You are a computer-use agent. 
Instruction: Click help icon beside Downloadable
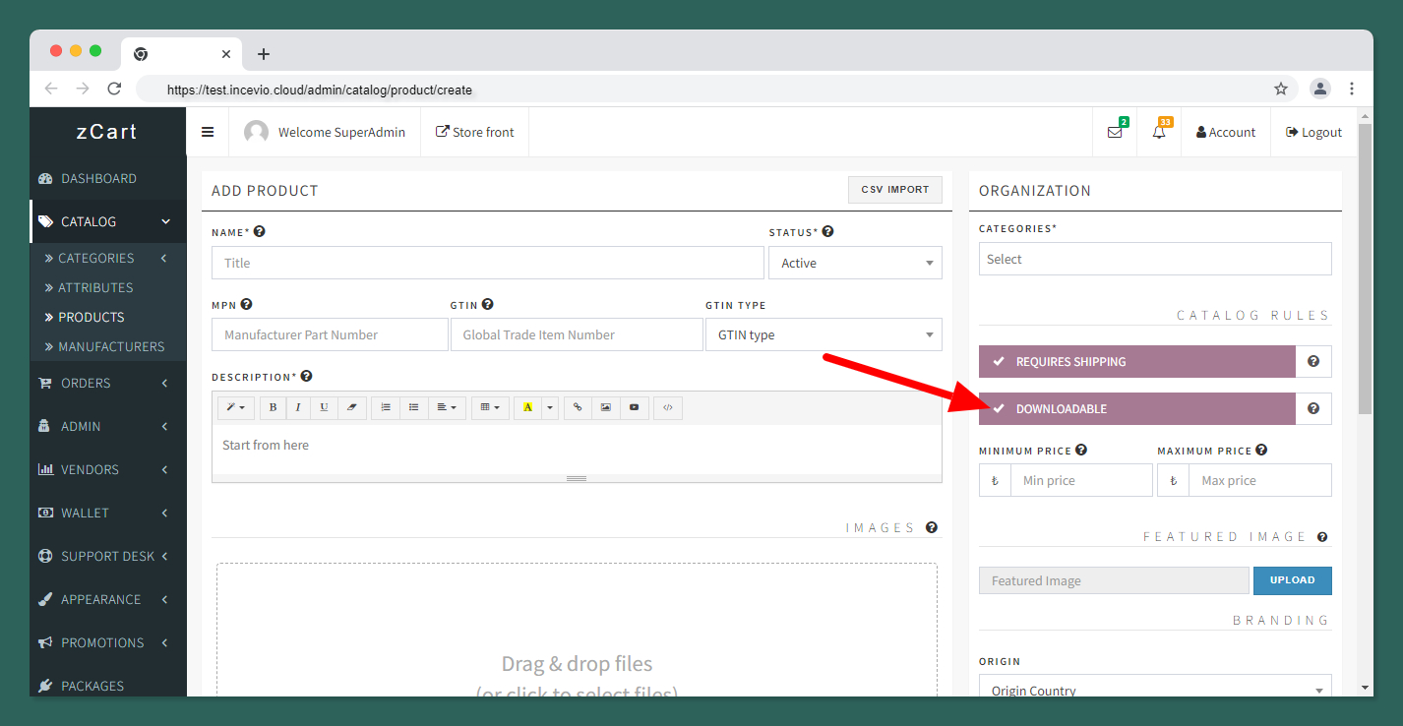click(1313, 409)
